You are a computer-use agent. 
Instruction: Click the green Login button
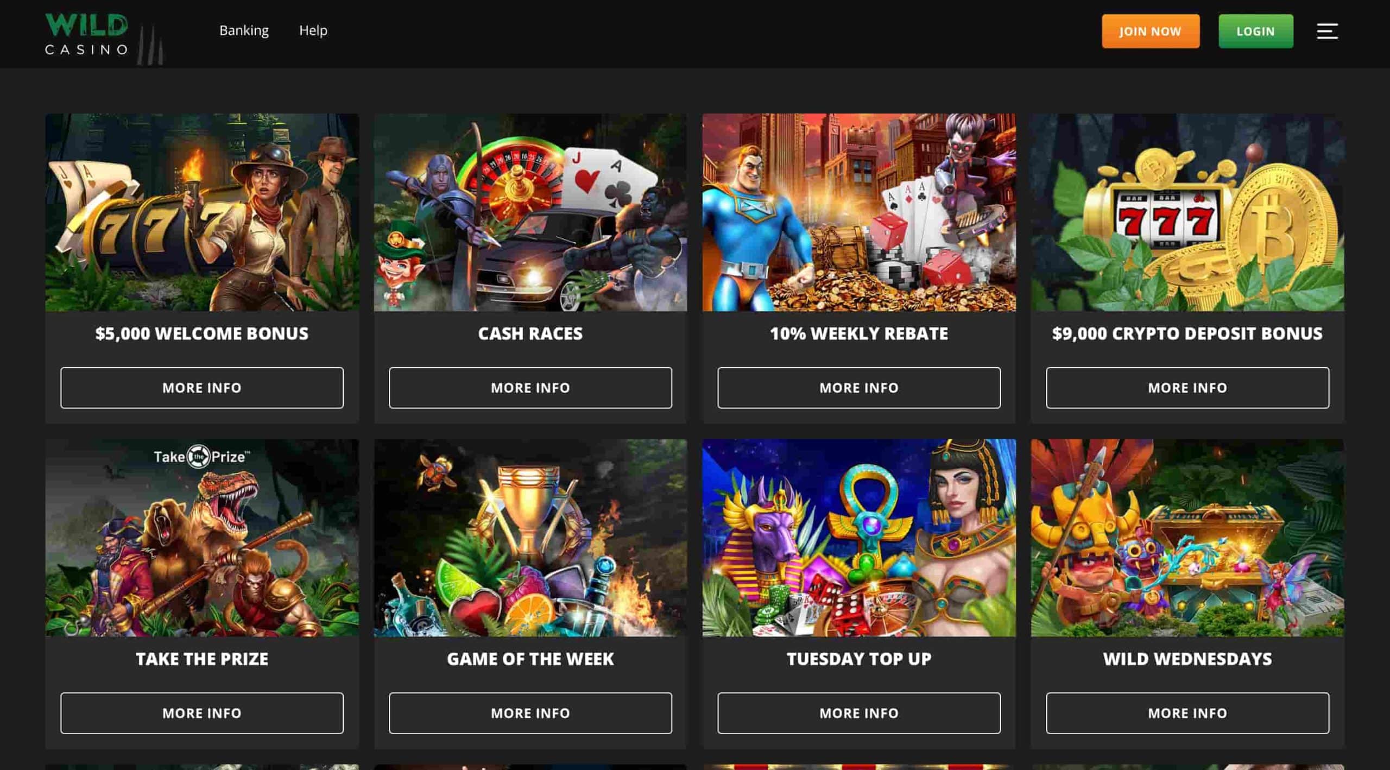1255,31
